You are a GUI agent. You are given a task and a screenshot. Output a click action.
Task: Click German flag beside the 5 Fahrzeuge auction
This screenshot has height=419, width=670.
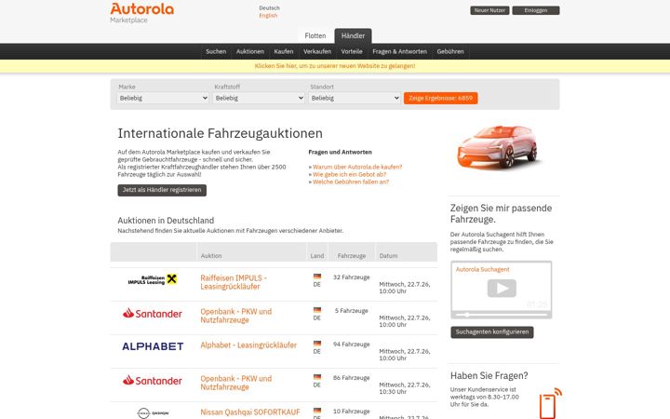[x=317, y=310]
